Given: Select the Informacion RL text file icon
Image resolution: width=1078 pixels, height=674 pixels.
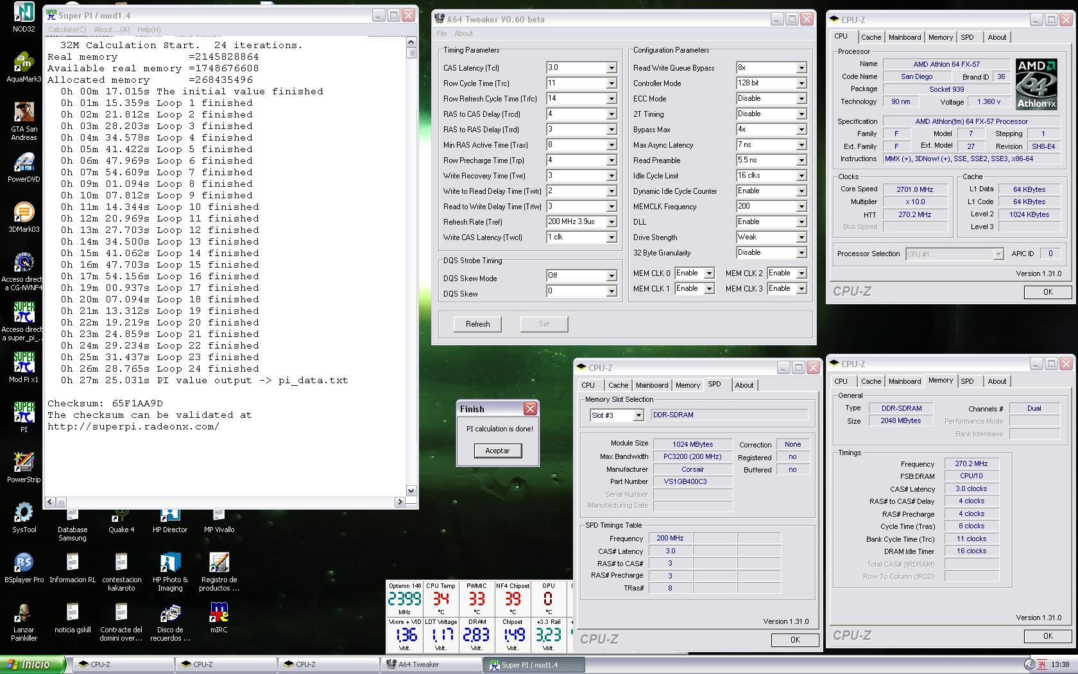Looking at the screenshot, I should click(x=73, y=568).
